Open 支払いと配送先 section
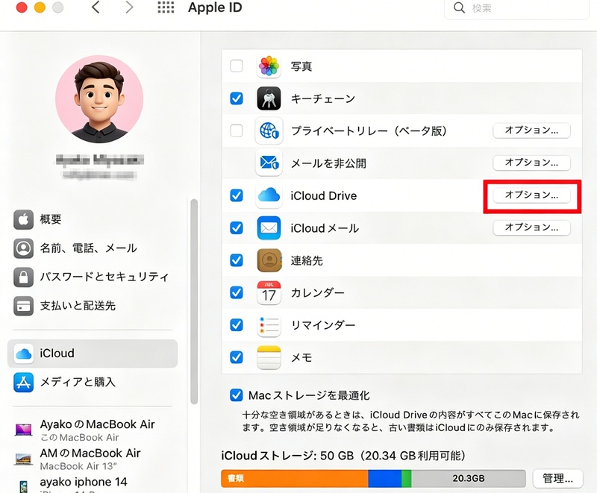 [x=93, y=306]
